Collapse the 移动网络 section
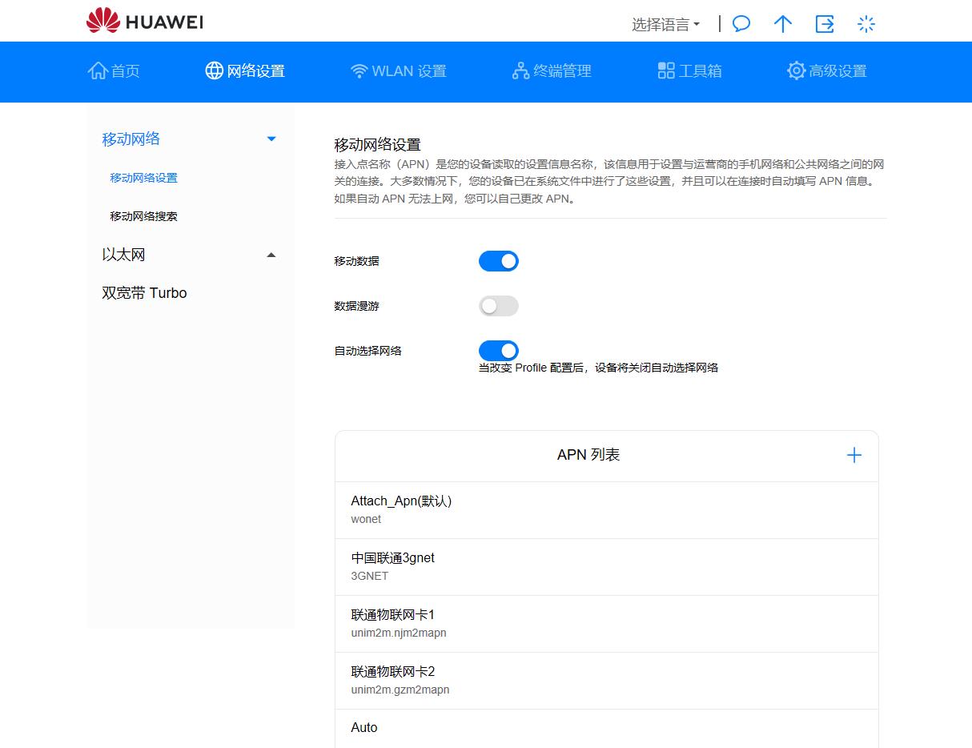 271,139
